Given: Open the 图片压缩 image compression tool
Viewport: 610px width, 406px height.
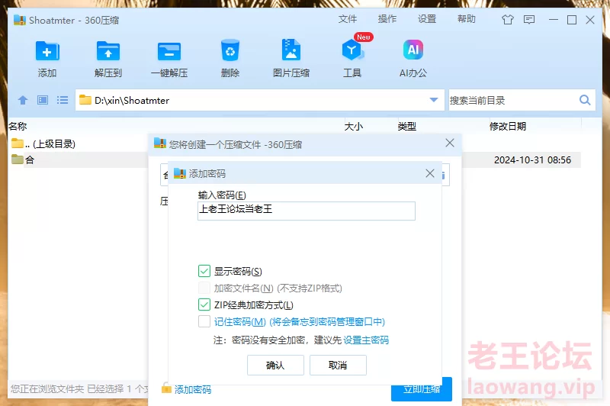Looking at the screenshot, I should 291,52.
